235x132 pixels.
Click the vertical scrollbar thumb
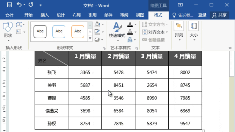click(x=232, y=64)
